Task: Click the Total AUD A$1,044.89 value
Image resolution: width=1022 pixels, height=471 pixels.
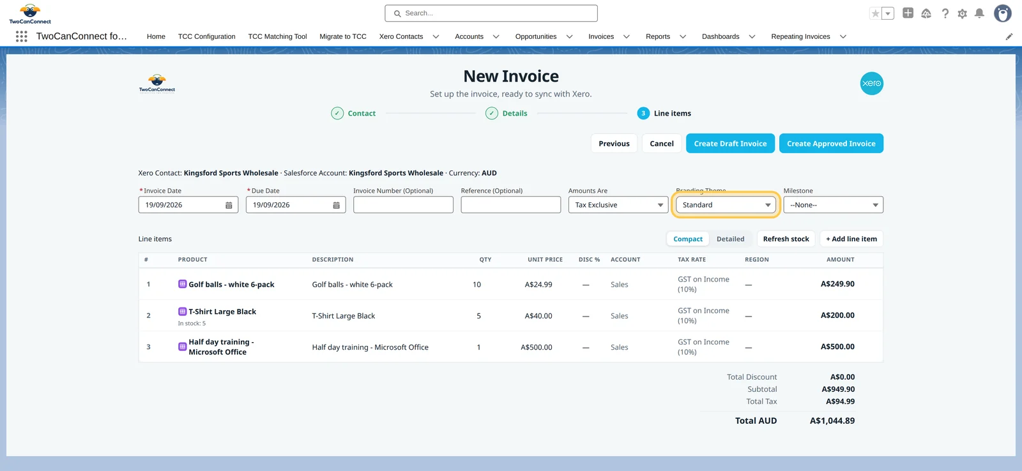Action: click(x=832, y=421)
